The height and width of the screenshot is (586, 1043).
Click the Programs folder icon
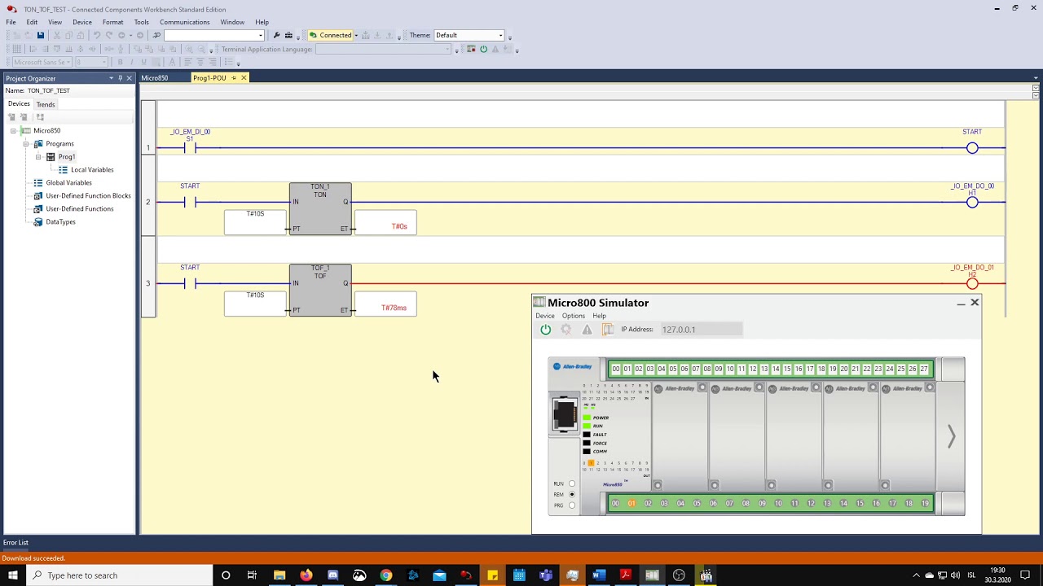pyautogui.click(x=38, y=143)
